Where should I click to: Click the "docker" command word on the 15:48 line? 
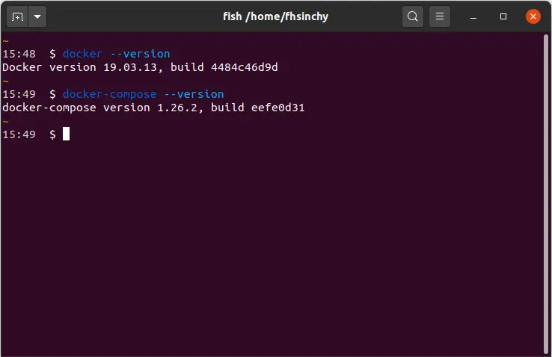point(82,54)
